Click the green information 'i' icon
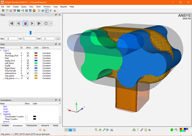192x136 pixels. [x=172, y=130]
